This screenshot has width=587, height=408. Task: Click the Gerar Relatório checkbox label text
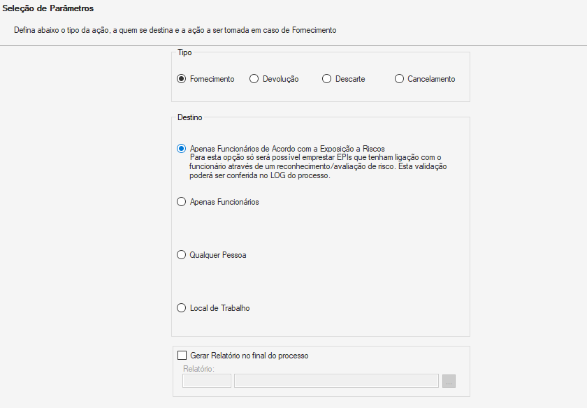[x=249, y=356]
